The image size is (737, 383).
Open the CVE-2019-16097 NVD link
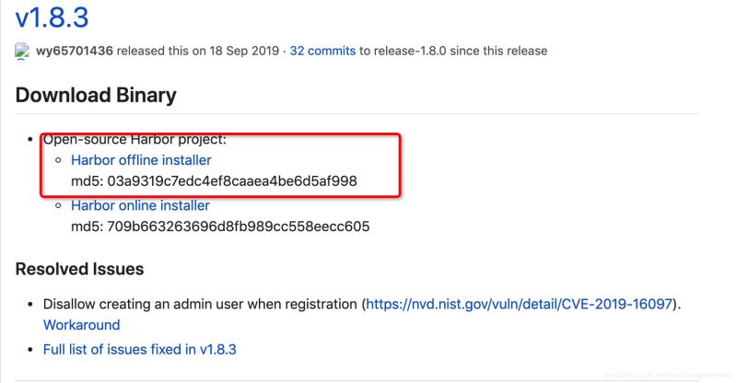tap(521, 303)
